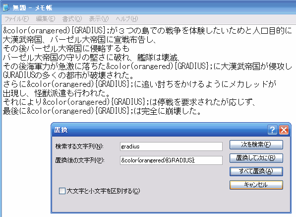Click the help question mark icon in 置換 dialog
This screenshot has height=217, width=296.
pyautogui.click(x=272, y=130)
